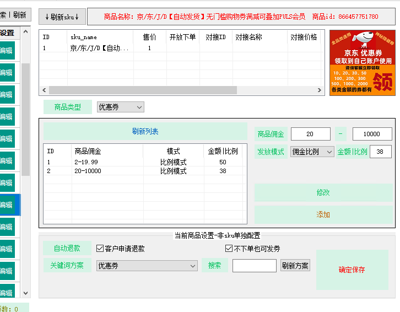Click the 开放下单 column header
Viewport: 400px width, 312px height.
pos(183,37)
